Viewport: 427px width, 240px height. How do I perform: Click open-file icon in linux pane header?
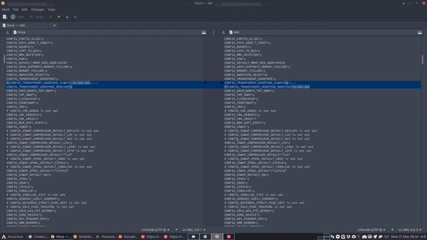pos(203,33)
